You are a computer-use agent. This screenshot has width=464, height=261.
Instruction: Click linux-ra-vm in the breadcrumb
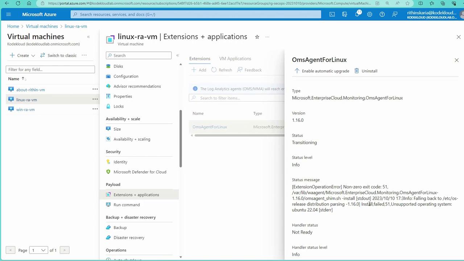pos(76,26)
